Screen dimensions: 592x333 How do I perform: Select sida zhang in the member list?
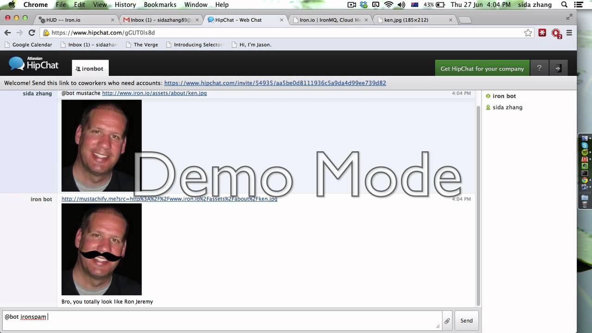click(x=504, y=107)
